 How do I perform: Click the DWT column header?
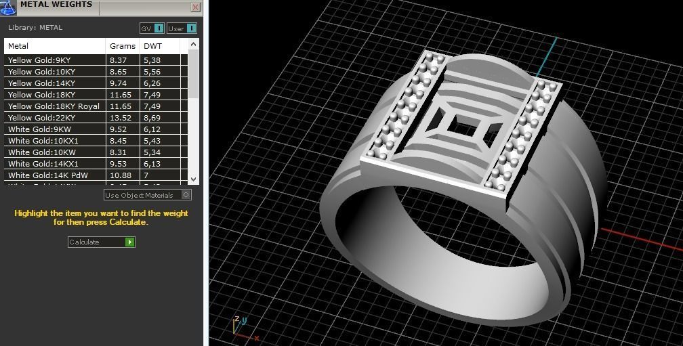click(159, 45)
